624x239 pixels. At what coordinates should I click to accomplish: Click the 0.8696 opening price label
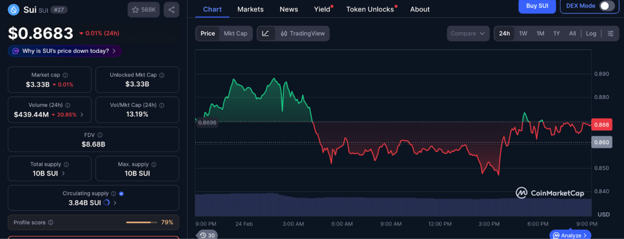tap(207, 122)
